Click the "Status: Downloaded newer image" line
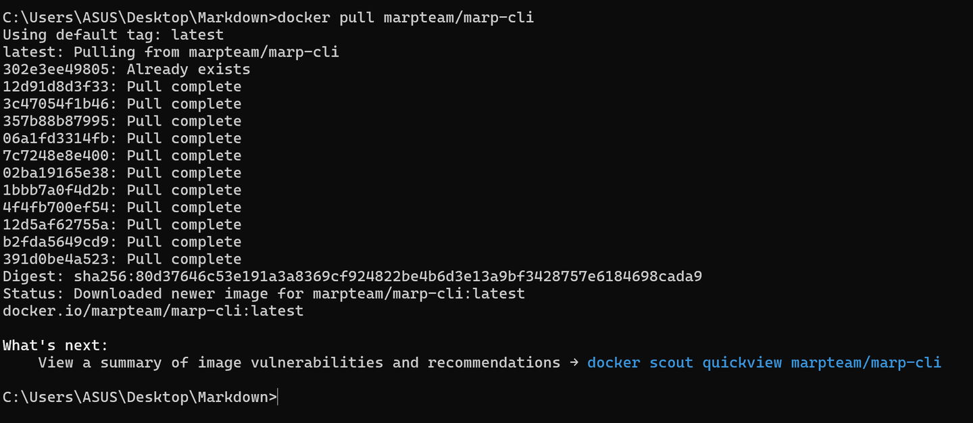The width and height of the screenshot is (973, 423). click(x=264, y=294)
